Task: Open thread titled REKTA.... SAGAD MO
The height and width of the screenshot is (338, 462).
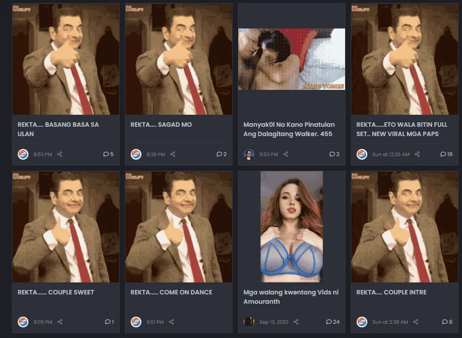Action: tap(161, 125)
